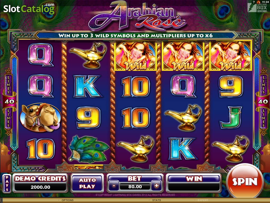This screenshot has width=270, height=203.
Task: Decrease bet with the minus button
Action: point(114,186)
